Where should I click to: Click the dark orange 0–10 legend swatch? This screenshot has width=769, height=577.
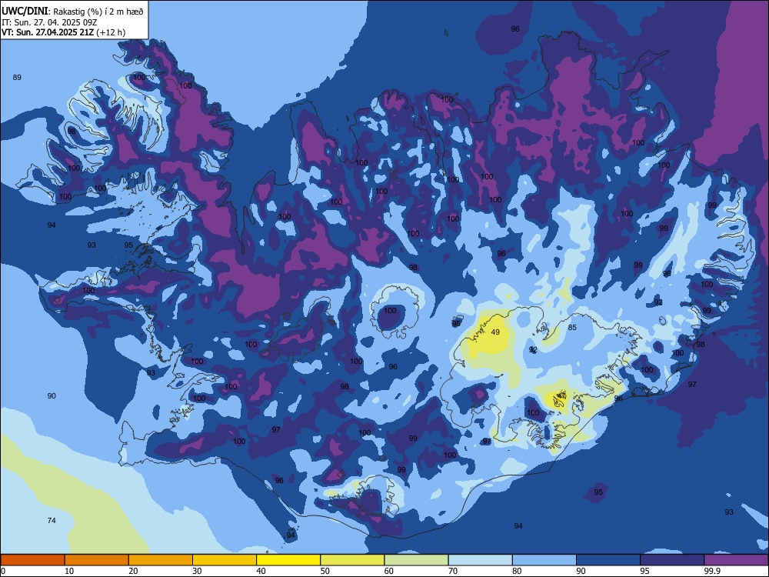(x=32, y=560)
